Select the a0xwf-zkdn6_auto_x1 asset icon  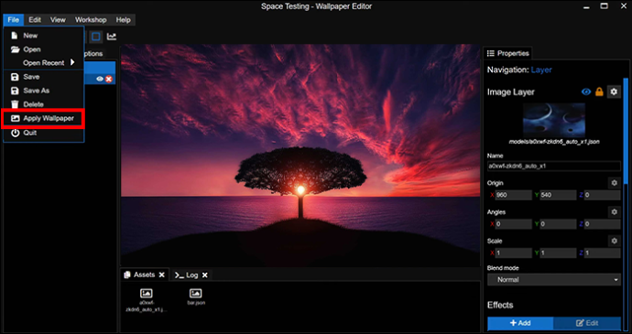[147, 294]
